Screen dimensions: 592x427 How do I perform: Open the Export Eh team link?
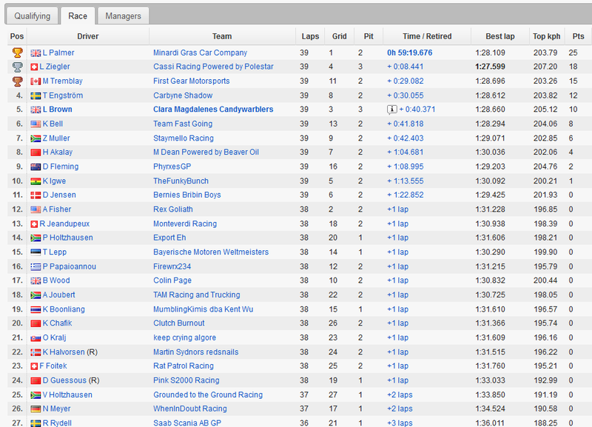tap(169, 238)
